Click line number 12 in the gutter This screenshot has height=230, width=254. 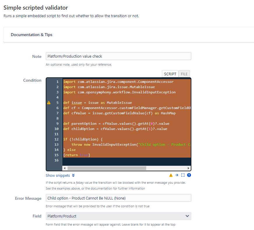coord(57,139)
